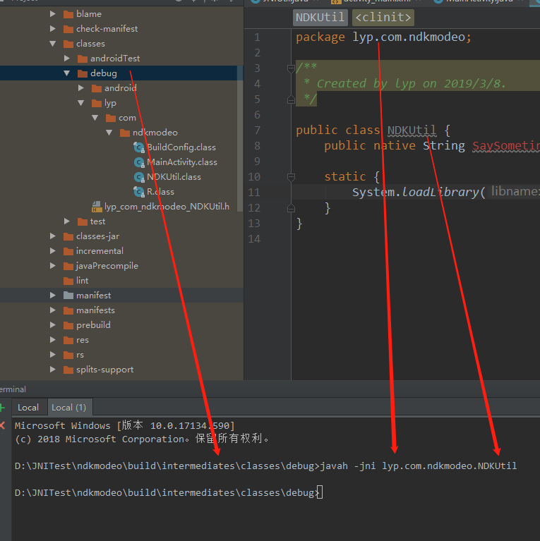Fold the comment block at line 3
This screenshot has width=540, height=541.
point(291,68)
